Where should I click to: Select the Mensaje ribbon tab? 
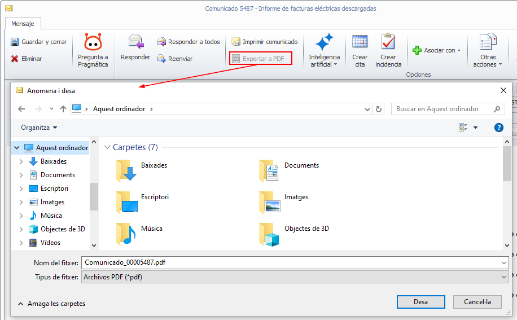point(23,24)
